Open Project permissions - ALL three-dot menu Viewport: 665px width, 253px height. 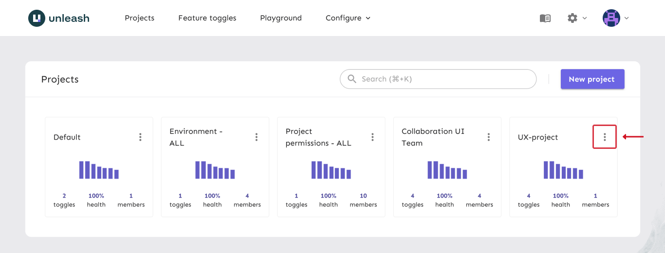tap(372, 137)
